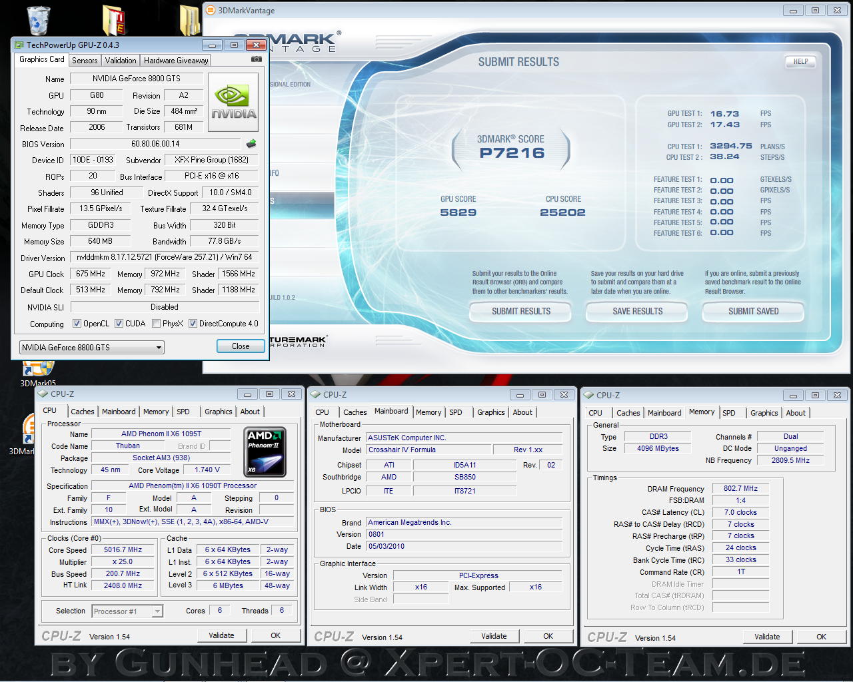853x682 pixels.
Task: Click the NVIDIA logo in GPU-Z
Action: click(233, 101)
